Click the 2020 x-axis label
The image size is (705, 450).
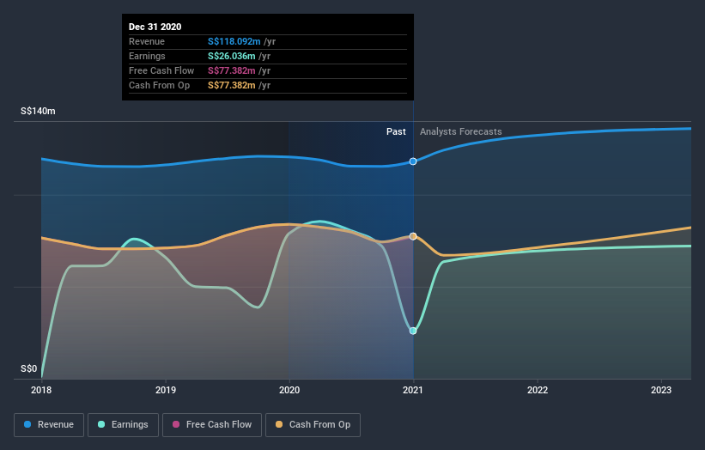pos(289,390)
